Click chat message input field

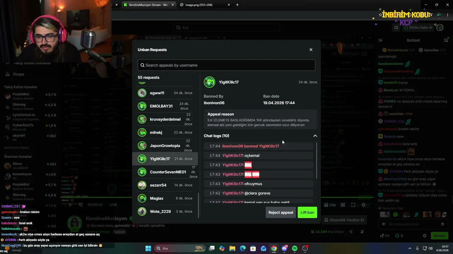413,224
